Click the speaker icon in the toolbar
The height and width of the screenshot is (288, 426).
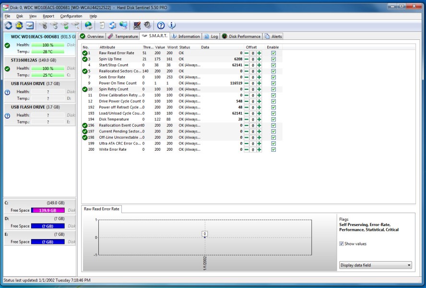147,25
